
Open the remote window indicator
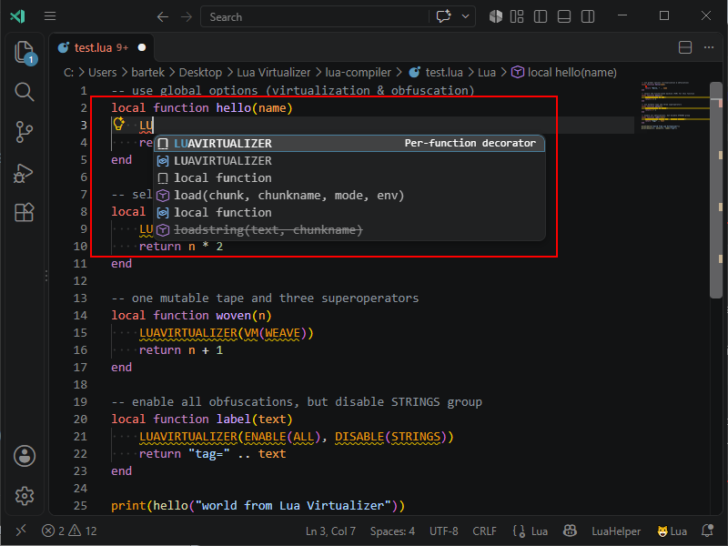click(x=21, y=531)
